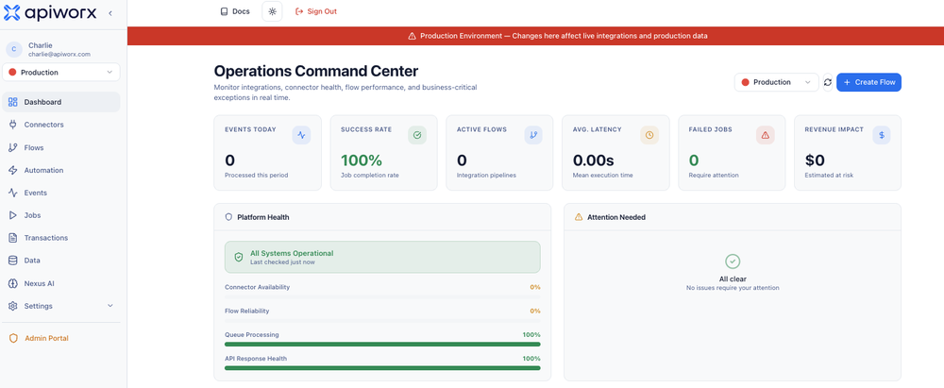Open the Docs link
Screen dimensions: 944x388
pyautogui.click(x=235, y=11)
